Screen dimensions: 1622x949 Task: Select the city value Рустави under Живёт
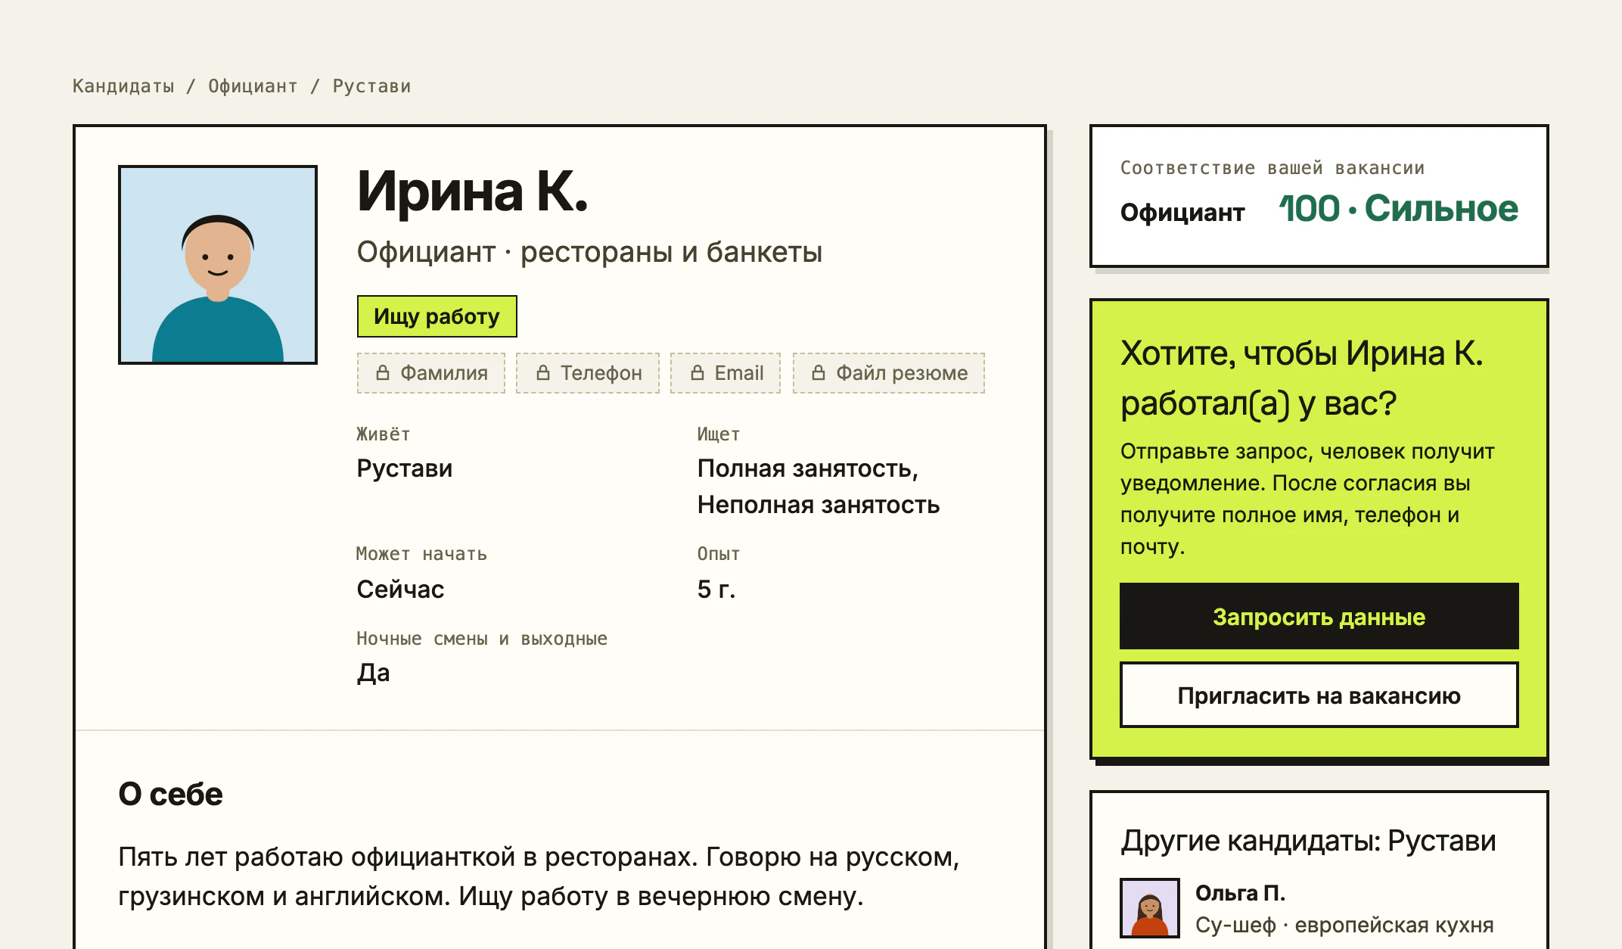[405, 468]
